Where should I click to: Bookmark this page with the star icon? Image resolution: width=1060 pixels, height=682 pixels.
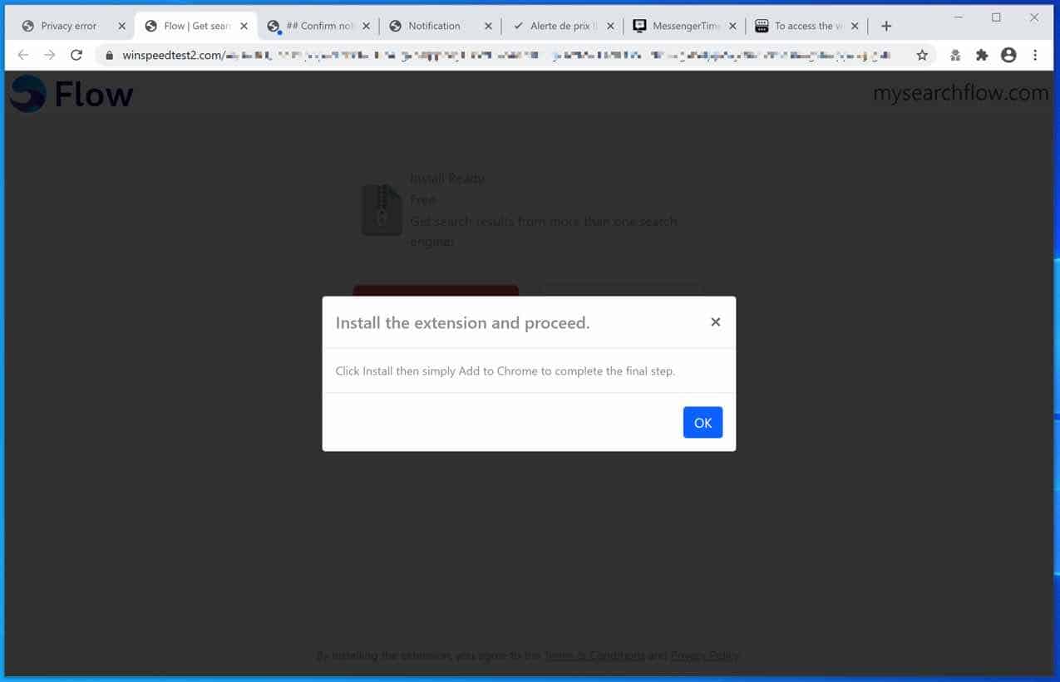(922, 55)
